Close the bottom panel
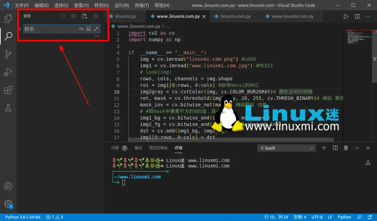 [368, 148]
